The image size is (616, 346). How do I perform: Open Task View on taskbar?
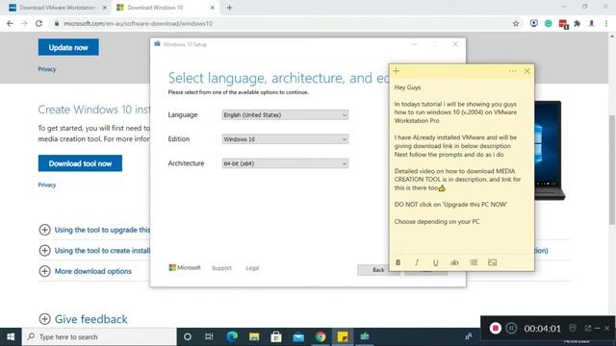[x=209, y=336]
